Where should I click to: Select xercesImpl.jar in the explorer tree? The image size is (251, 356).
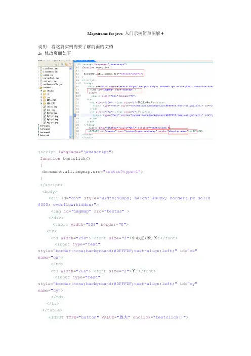click(51, 78)
